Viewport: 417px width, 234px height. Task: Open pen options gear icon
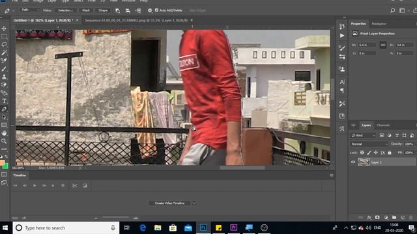(150, 10)
